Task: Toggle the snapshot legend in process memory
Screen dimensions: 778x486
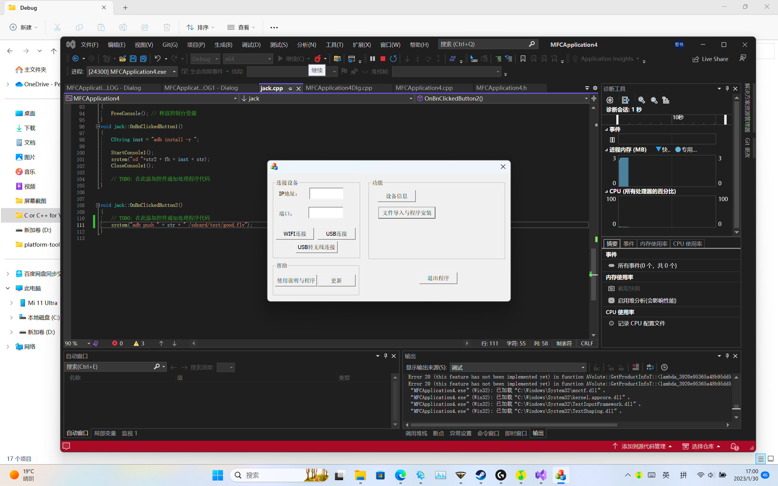Action: click(663, 149)
